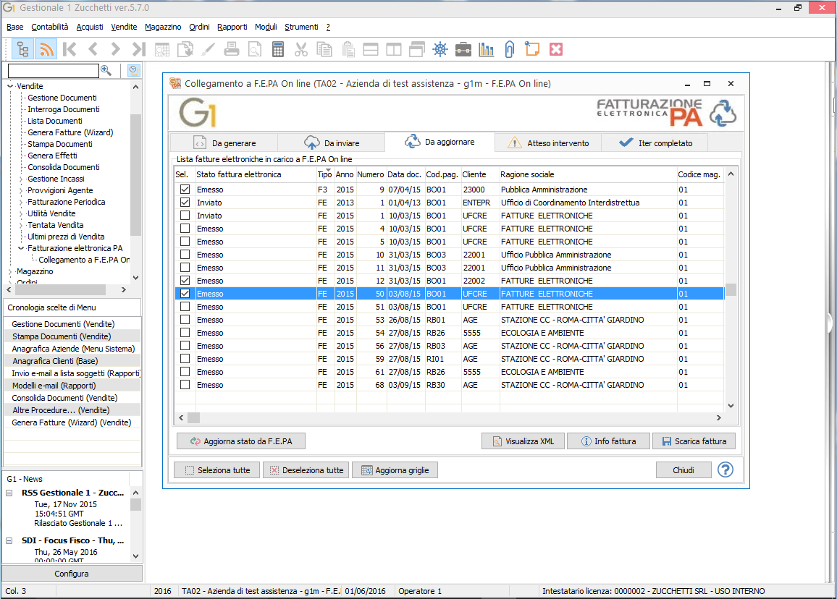Open the briefcase icon
The height and width of the screenshot is (599, 837).
pyautogui.click(x=463, y=50)
